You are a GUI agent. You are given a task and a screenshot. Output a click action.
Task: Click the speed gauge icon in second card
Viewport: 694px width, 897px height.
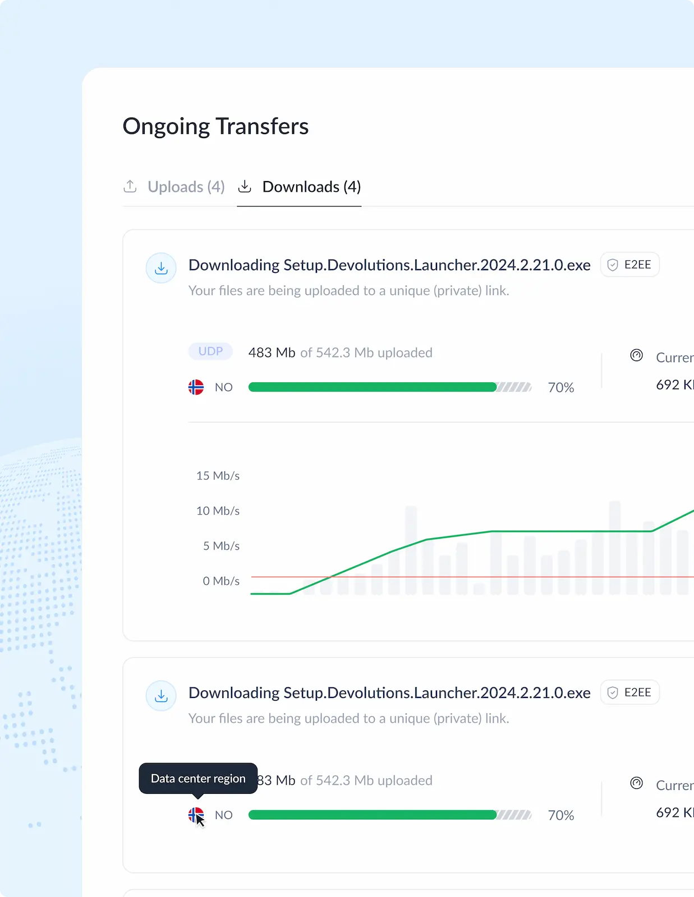(636, 783)
